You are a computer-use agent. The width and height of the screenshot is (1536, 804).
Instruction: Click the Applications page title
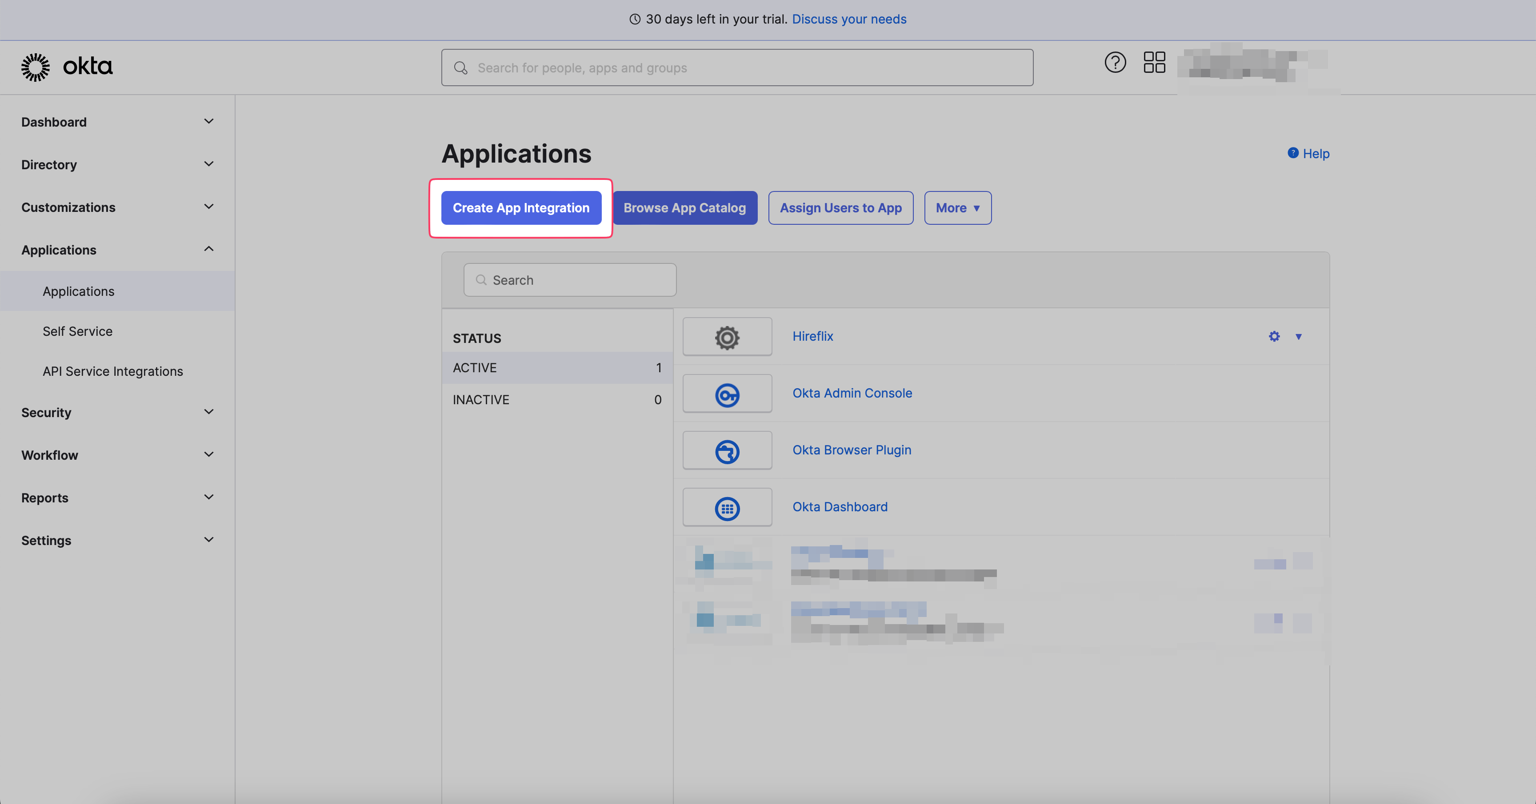coord(516,154)
